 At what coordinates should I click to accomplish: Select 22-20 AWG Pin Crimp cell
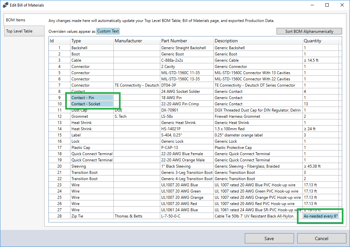187,104
